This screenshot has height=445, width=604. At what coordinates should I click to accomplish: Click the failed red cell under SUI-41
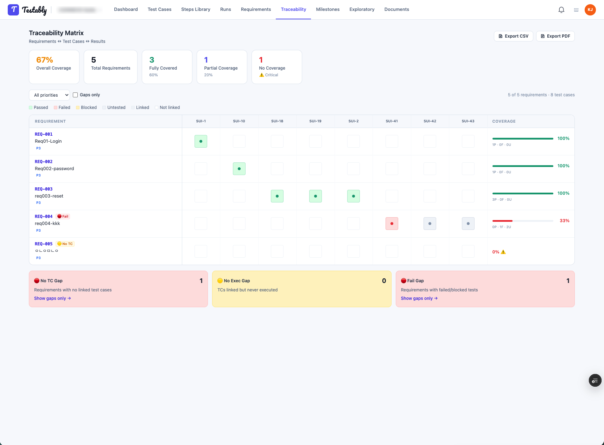coord(392,224)
